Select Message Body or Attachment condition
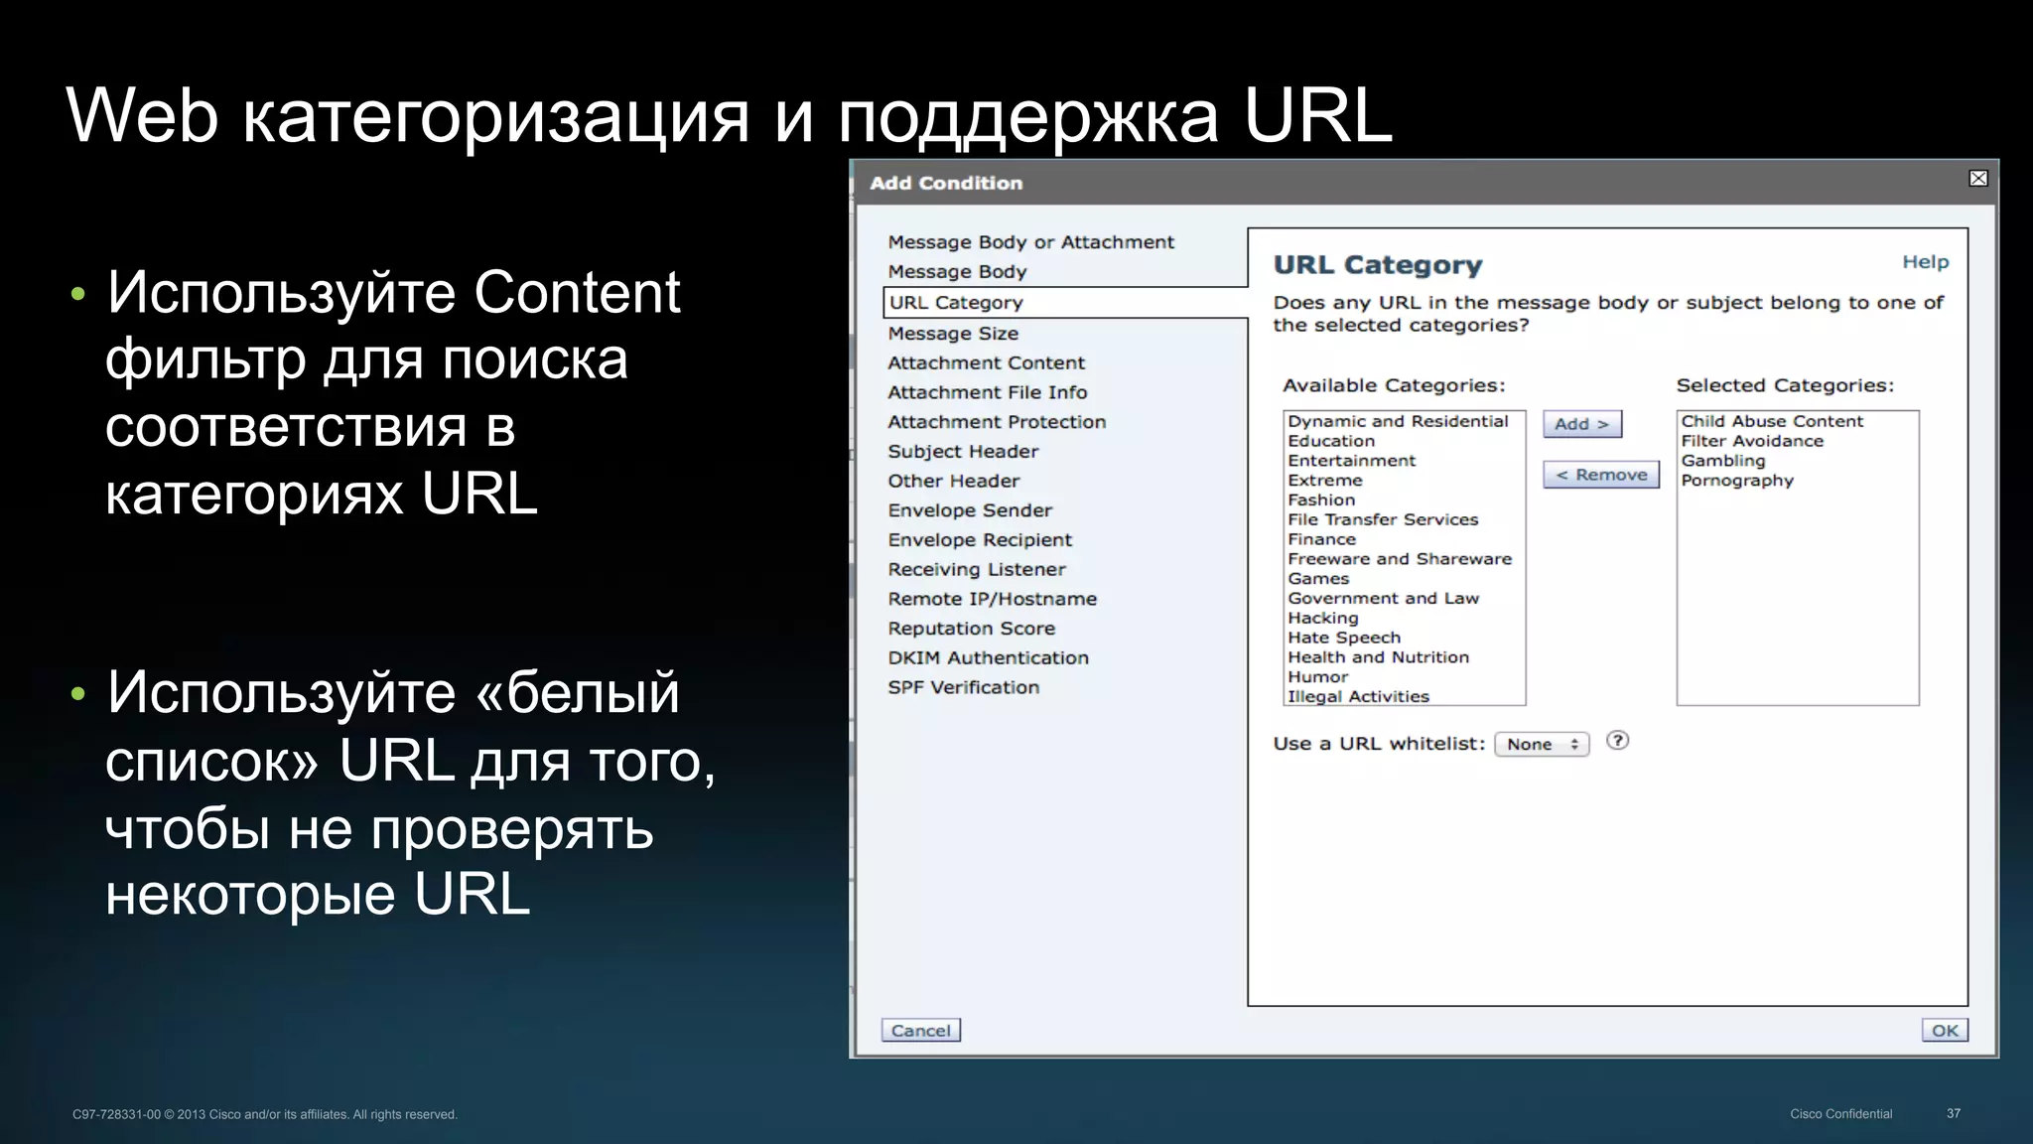2033x1144 pixels. point(1030,242)
